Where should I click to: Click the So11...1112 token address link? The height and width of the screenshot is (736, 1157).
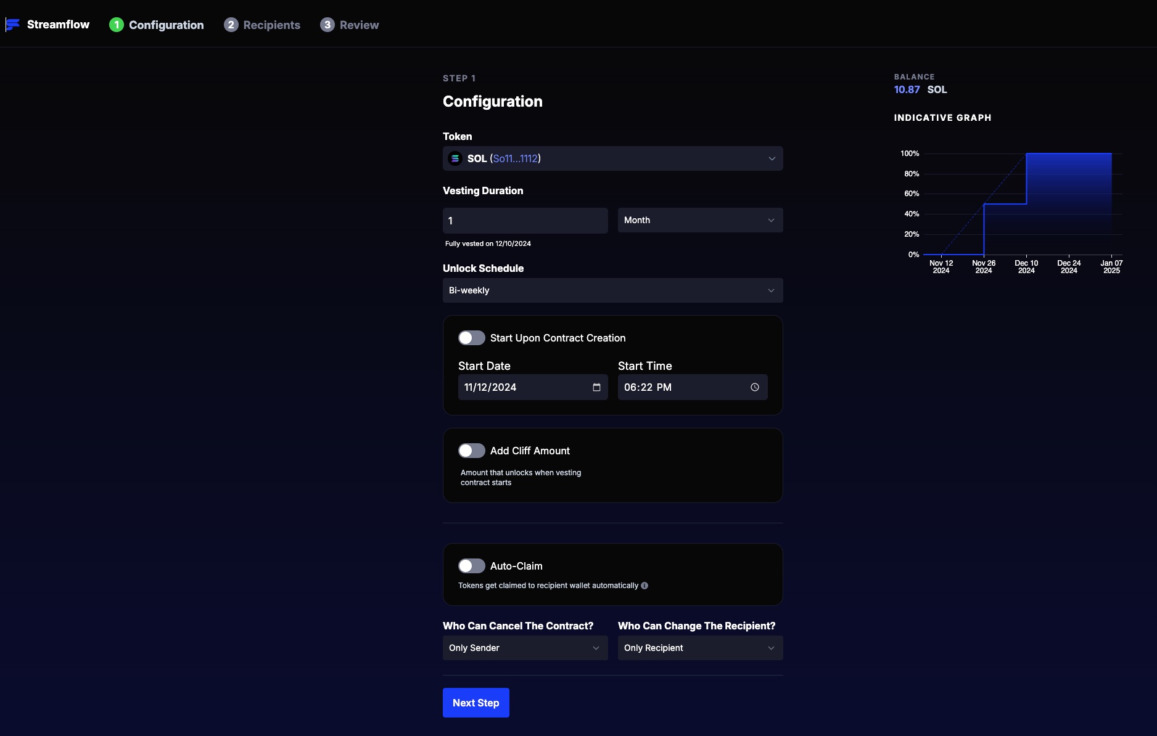pyautogui.click(x=515, y=158)
